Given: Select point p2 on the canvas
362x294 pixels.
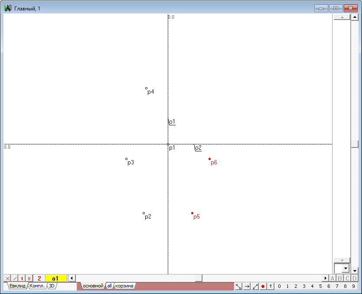Looking at the screenshot, I should pos(143,213).
